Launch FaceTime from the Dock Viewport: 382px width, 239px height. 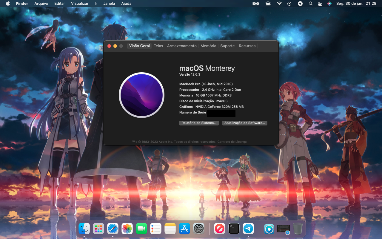tap(141, 229)
